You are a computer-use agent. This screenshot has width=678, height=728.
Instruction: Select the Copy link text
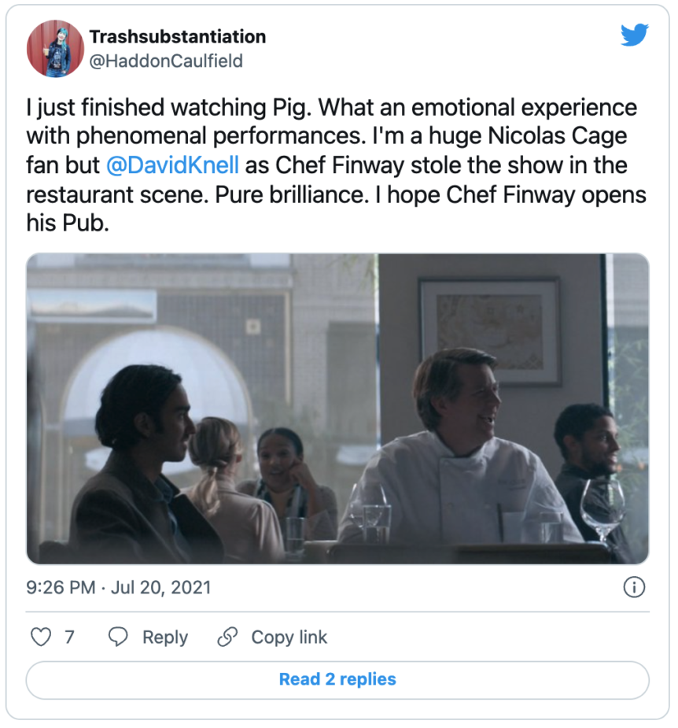tap(289, 637)
